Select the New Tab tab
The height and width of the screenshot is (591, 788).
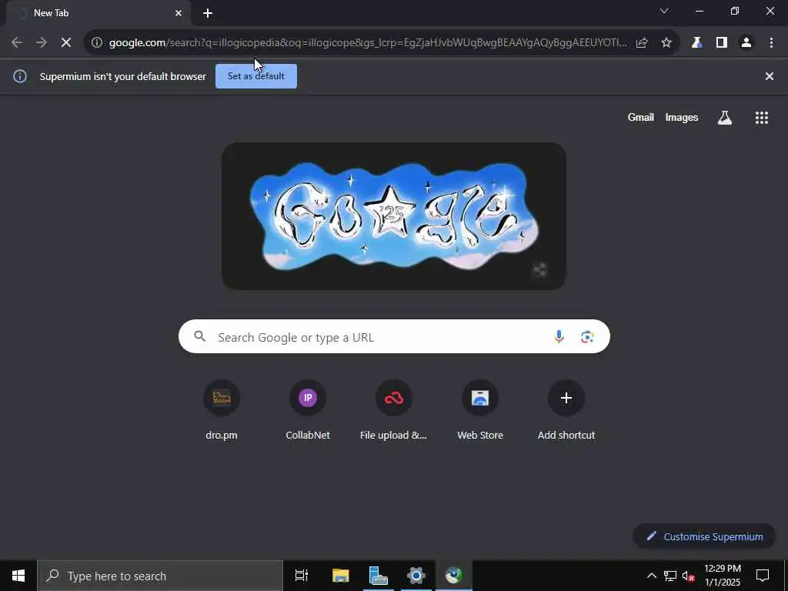coord(98,13)
